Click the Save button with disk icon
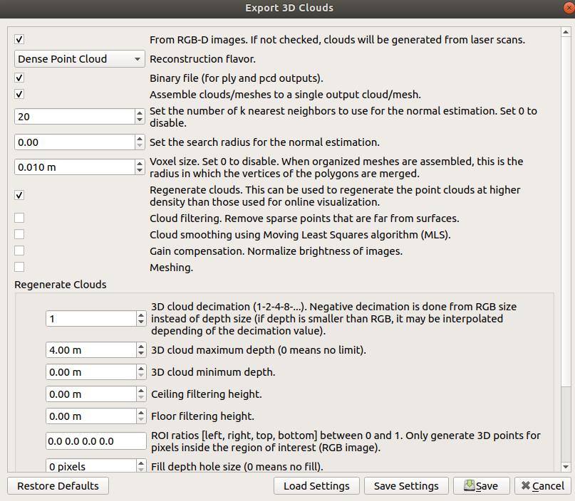 [x=481, y=485]
